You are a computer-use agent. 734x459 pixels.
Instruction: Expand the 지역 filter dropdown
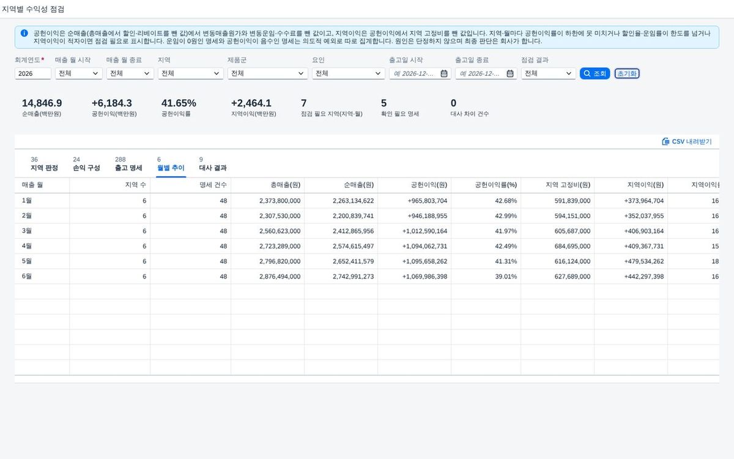191,73
